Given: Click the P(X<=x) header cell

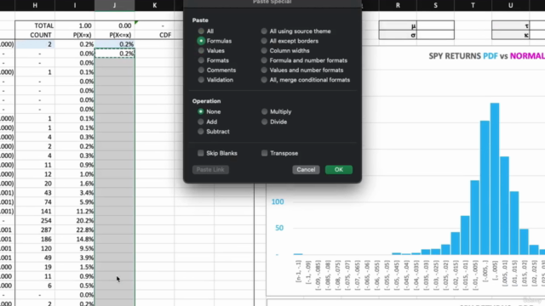Looking at the screenshot, I should pos(115,35).
